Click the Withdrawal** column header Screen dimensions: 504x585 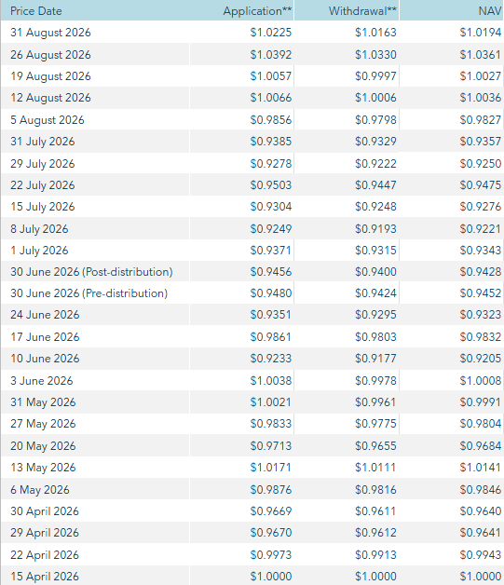point(362,11)
